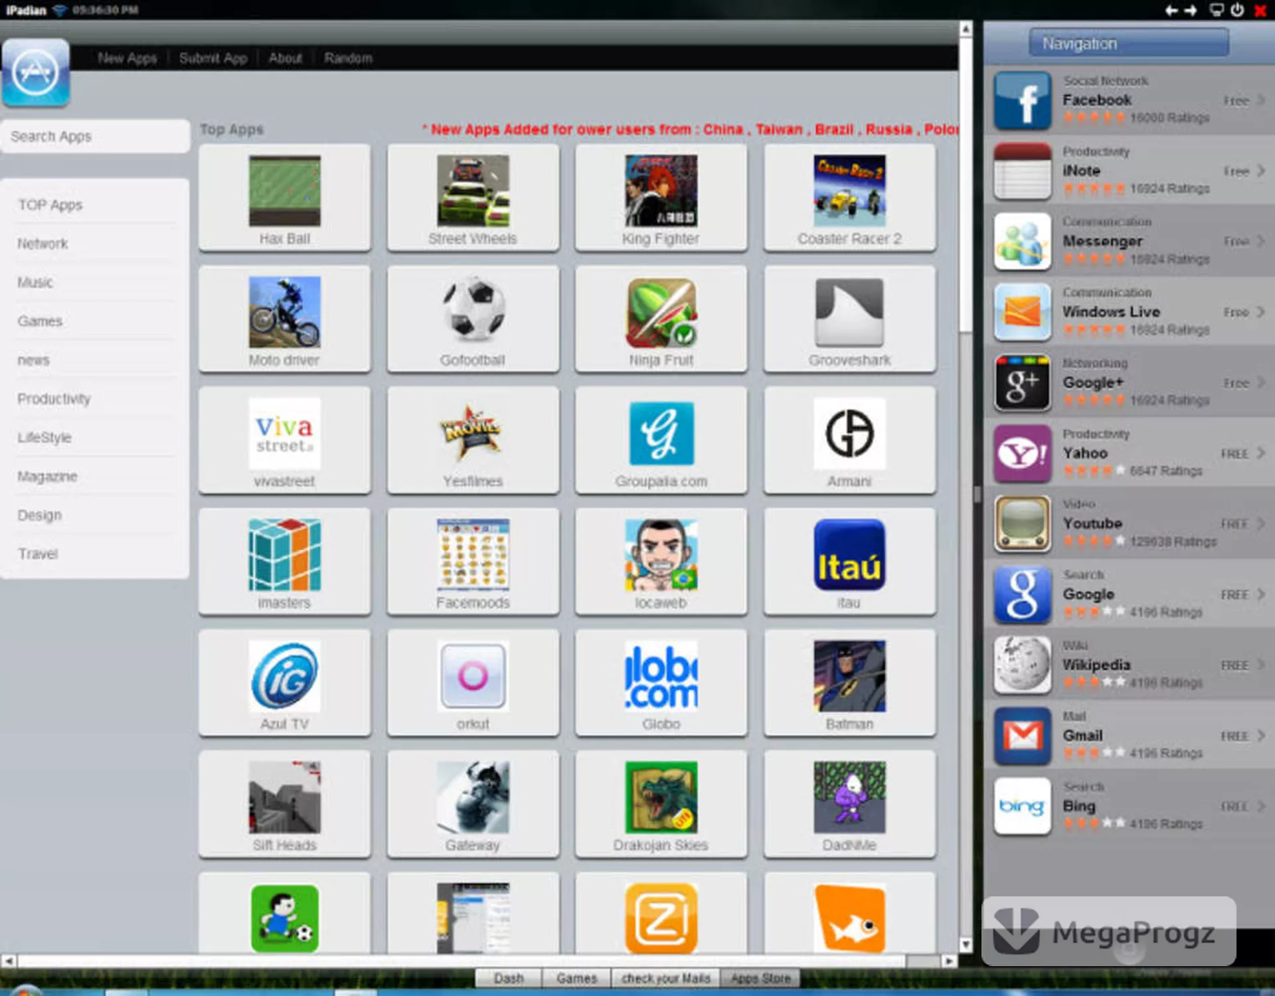Open the Azul TV app
The image size is (1275, 996).
(284, 683)
